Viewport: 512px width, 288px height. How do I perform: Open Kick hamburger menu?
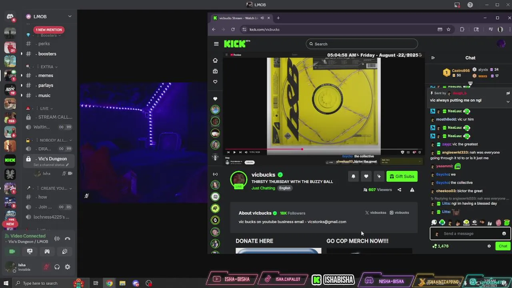216,44
